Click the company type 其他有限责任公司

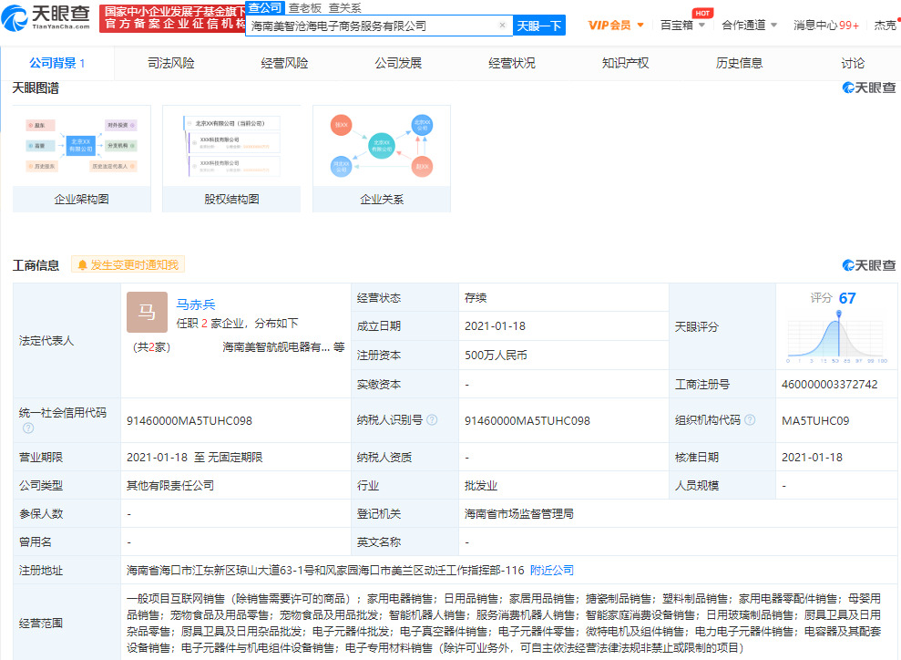point(170,486)
